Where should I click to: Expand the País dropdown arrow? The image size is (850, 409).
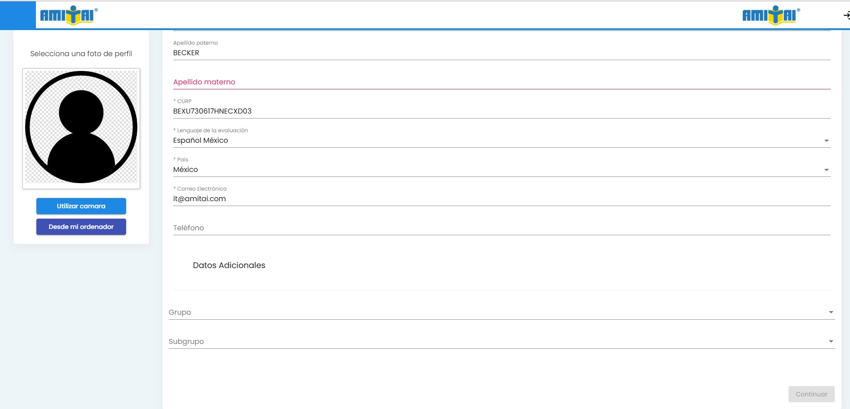click(826, 170)
